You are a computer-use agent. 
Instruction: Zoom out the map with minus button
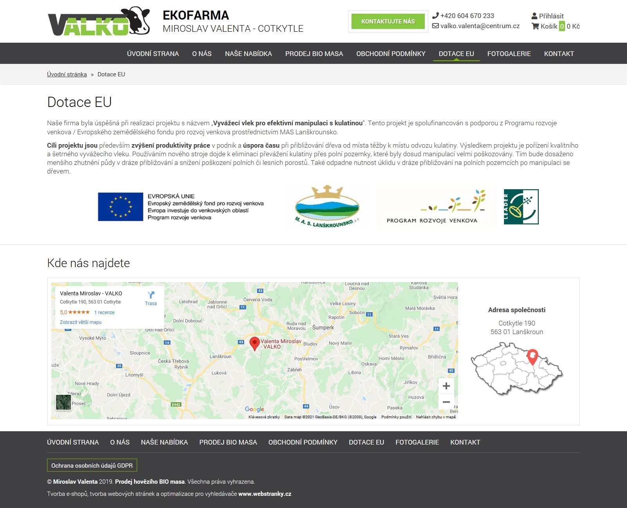tap(446, 402)
